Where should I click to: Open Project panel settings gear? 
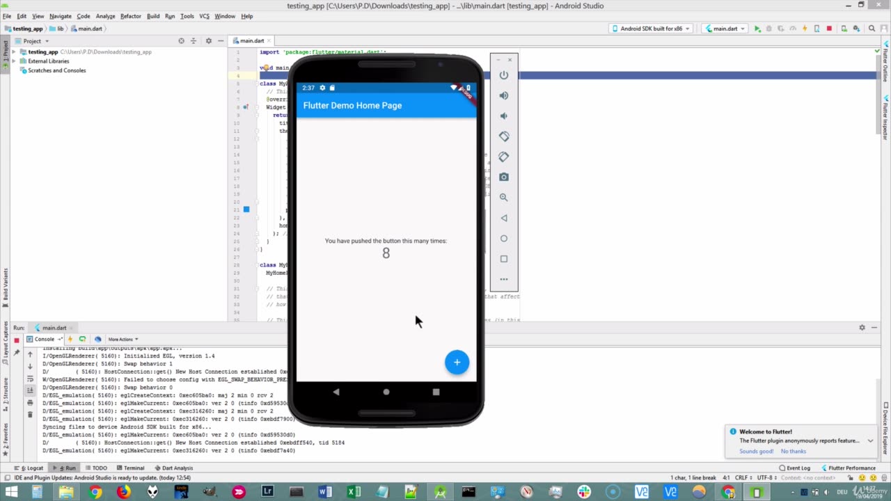pyautogui.click(x=208, y=41)
